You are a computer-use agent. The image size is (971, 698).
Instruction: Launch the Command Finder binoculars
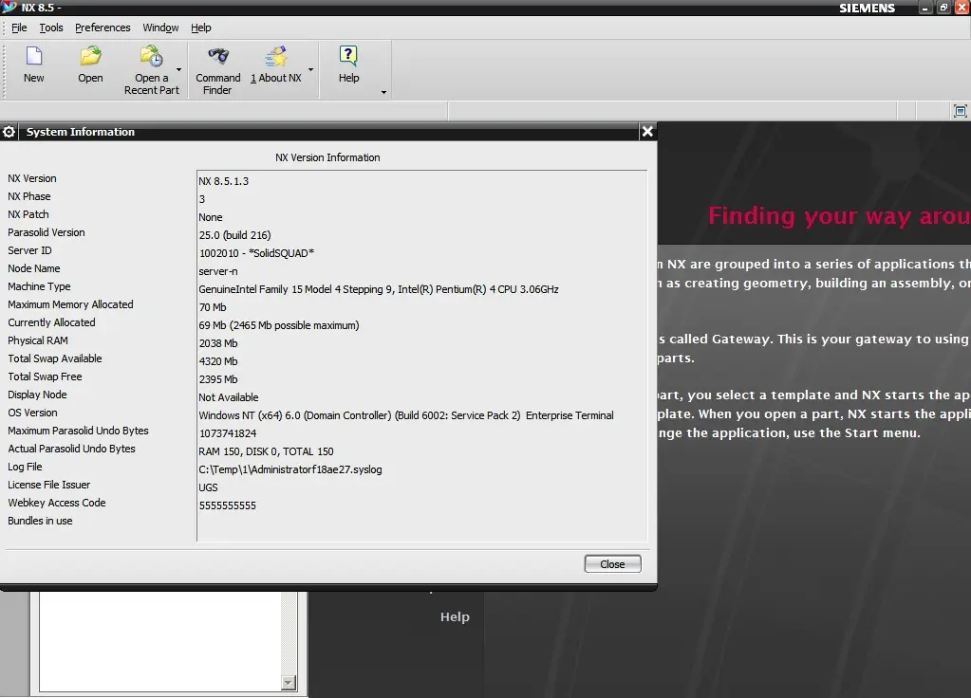[x=218, y=56]
